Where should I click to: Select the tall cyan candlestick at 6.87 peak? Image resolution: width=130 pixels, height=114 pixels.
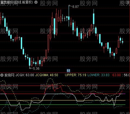[x=69, y=16]
